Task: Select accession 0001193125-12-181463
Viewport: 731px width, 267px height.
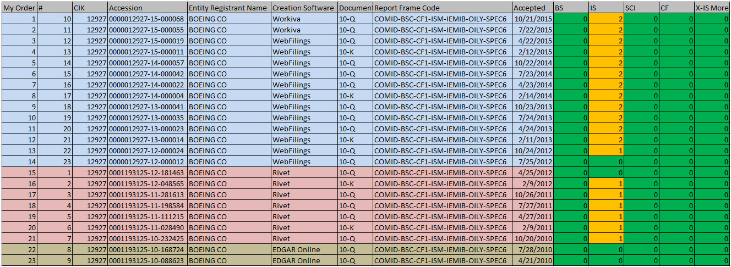Action: (x=147, y=173)
